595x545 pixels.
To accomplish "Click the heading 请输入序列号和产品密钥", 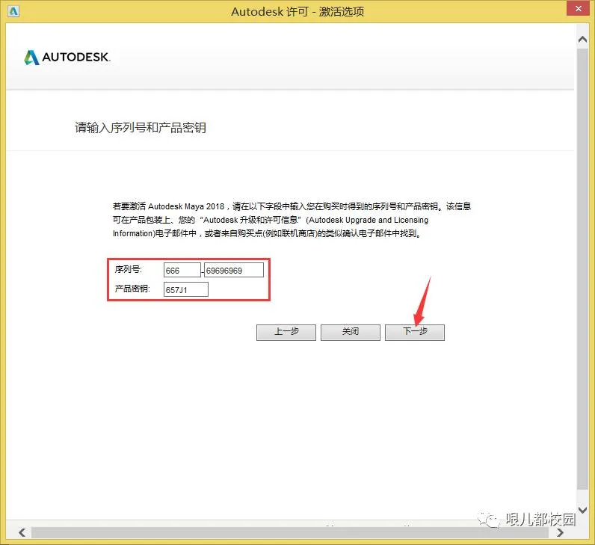I will (141, 128).
